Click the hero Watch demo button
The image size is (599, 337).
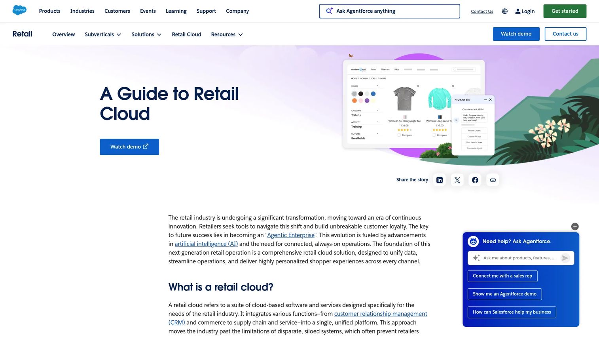coord(129,147)
